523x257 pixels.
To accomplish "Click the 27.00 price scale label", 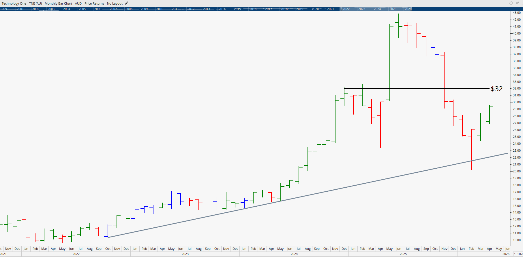I will (517, 123).
